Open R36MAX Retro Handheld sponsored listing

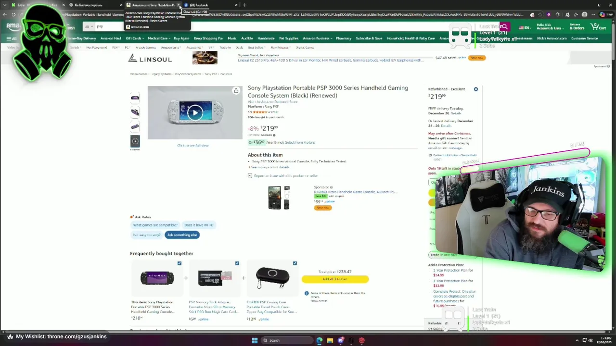tap(356, 192)
